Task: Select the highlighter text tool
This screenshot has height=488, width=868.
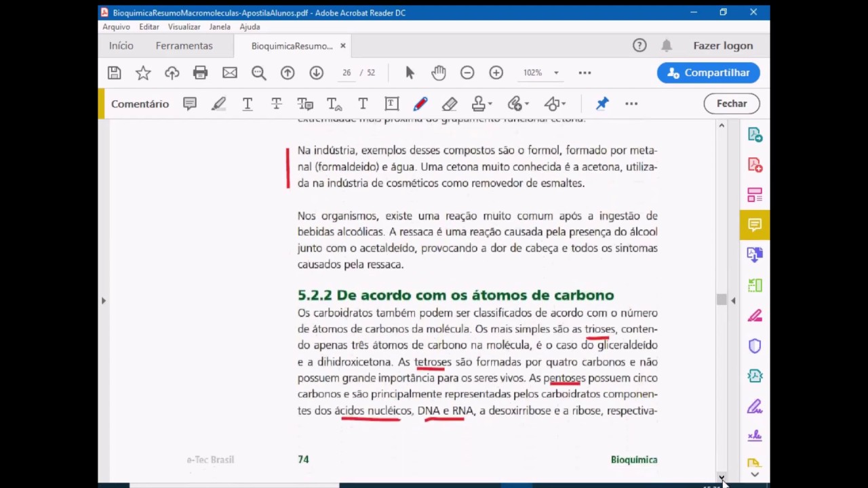Action: click(218, 104)
